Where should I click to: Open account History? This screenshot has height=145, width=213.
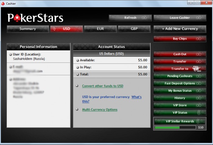coord(180,98)
